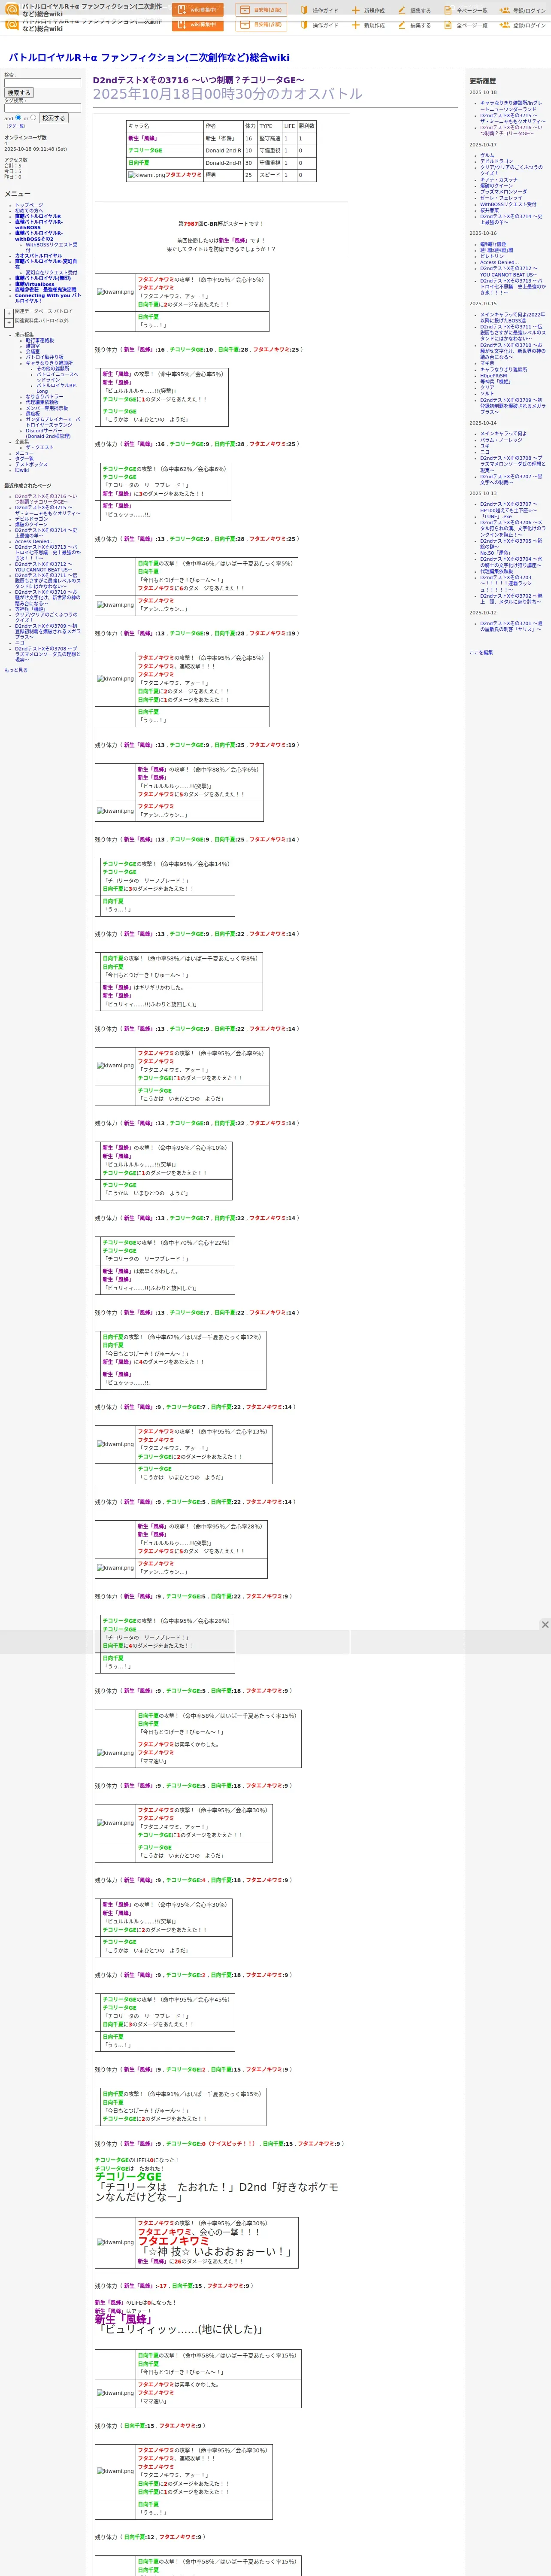Open ザ・クエスト link
This screenshot has width=551, height=2576.
click(x=40, y=447)
